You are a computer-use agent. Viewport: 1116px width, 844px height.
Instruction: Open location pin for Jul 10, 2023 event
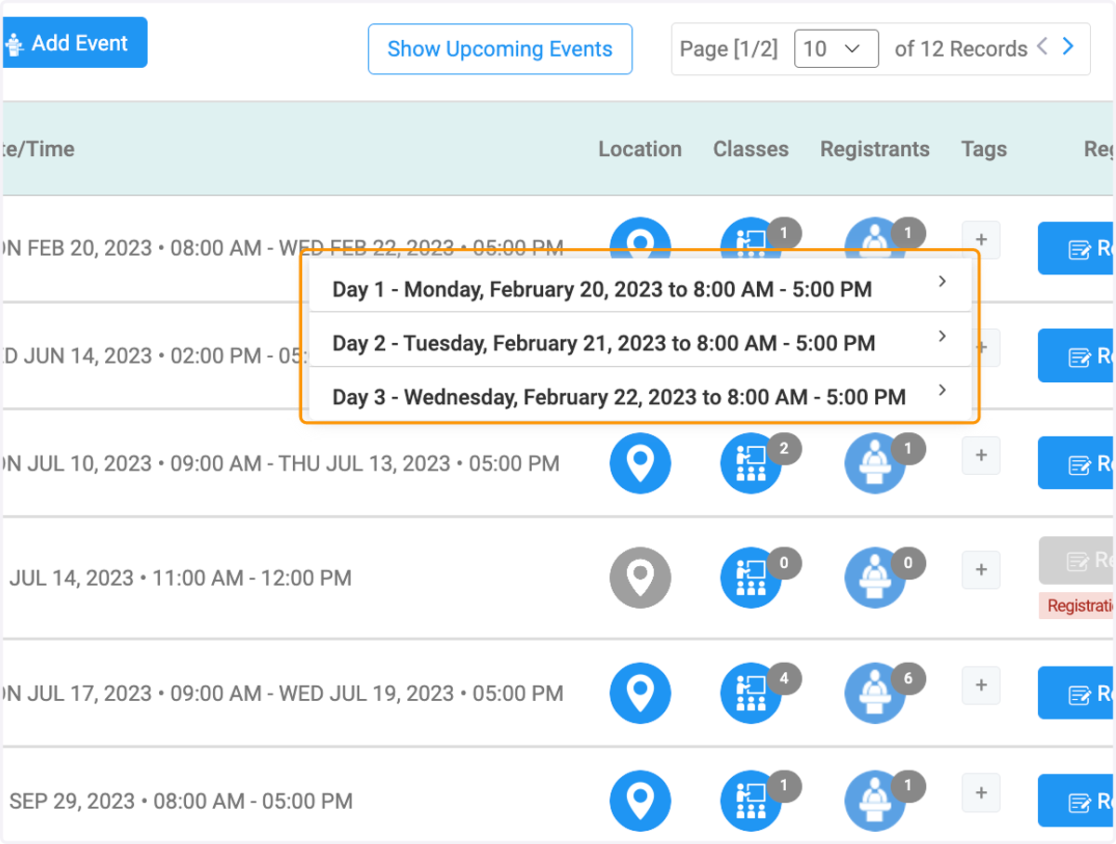(640, 463)
